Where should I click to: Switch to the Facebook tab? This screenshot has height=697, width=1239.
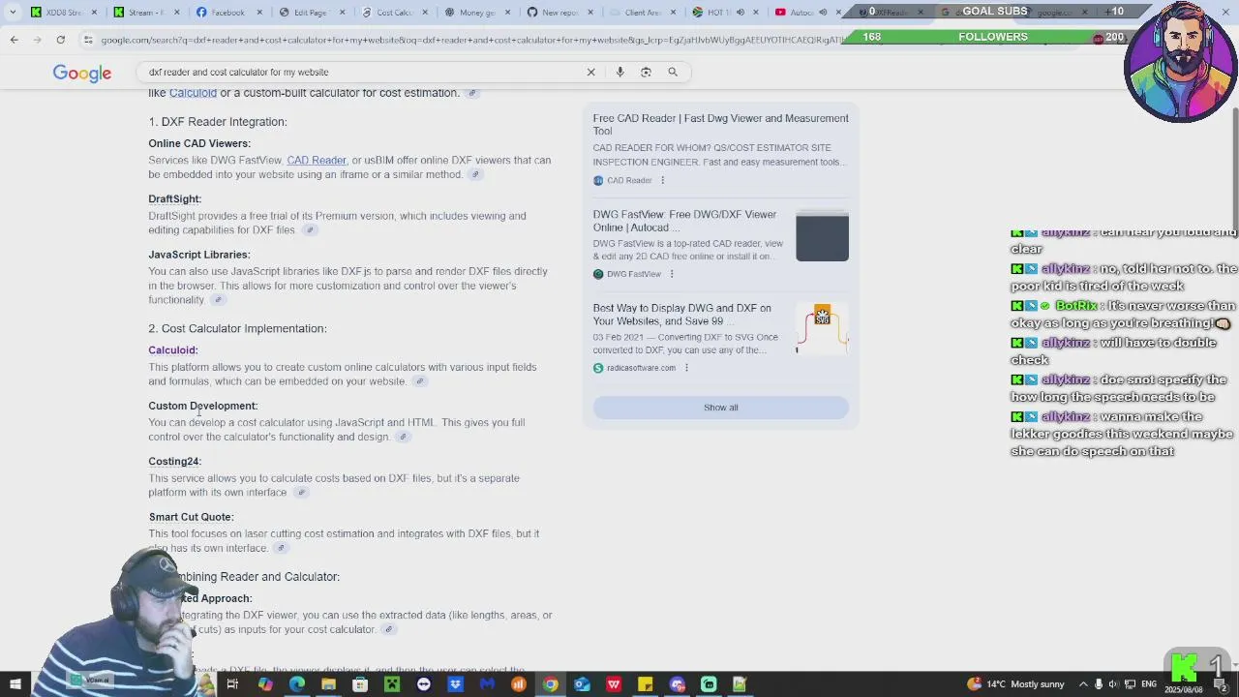[x=227, y=13]
